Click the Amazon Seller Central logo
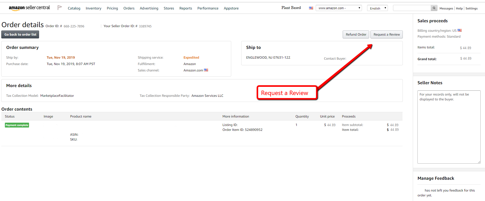Image resolution: width=485 pixels, height=201 pixels. (29, 8)
